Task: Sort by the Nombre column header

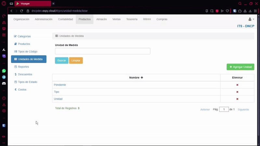Action: coord(136,78)
